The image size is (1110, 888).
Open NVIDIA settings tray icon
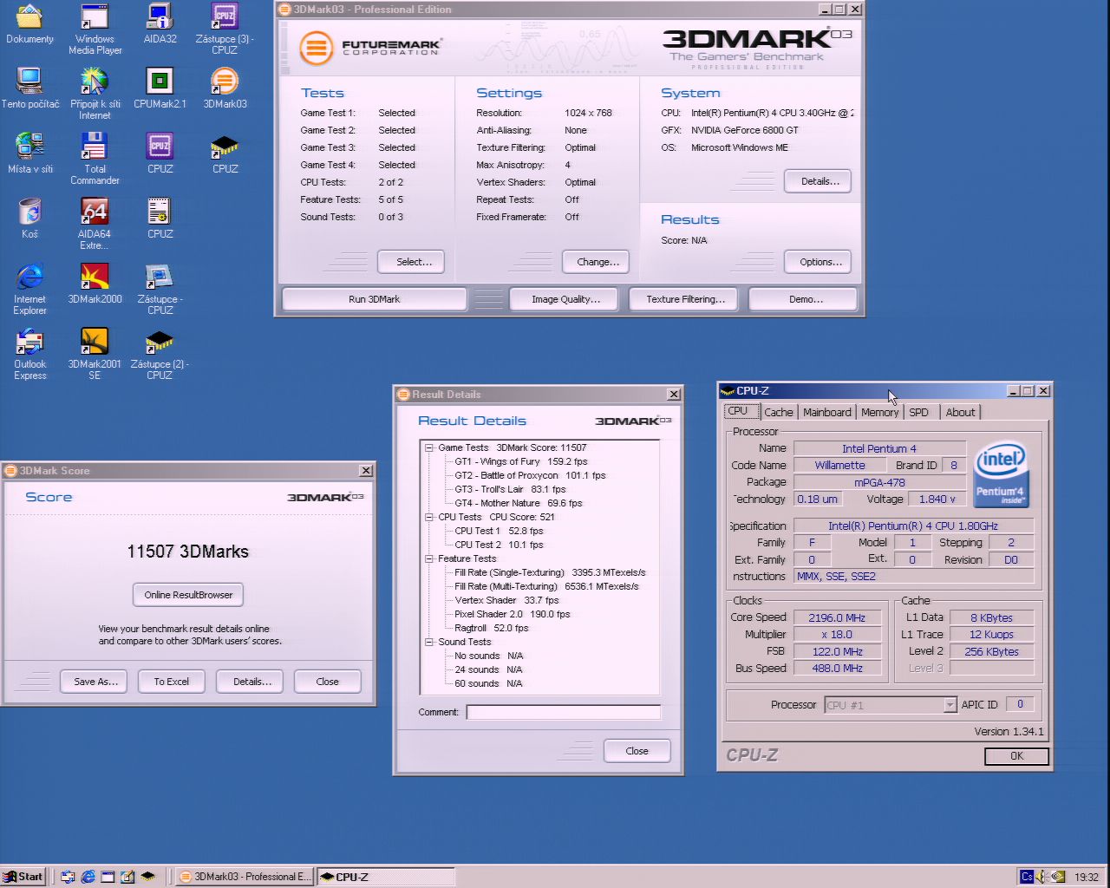pos(1058,877)
